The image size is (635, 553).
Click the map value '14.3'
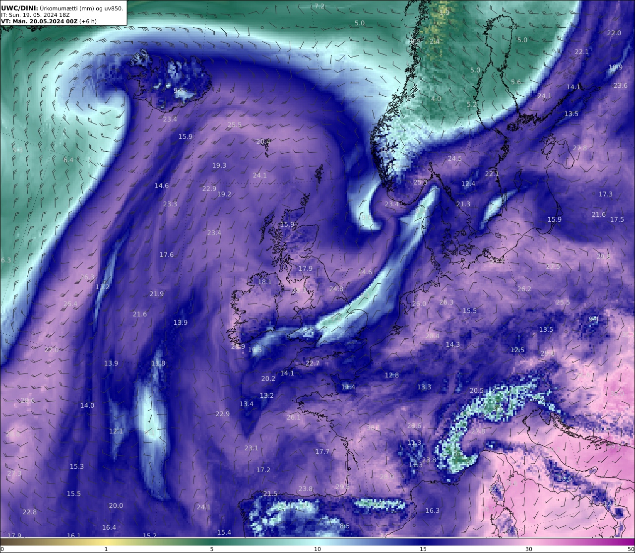click(453, 345)
